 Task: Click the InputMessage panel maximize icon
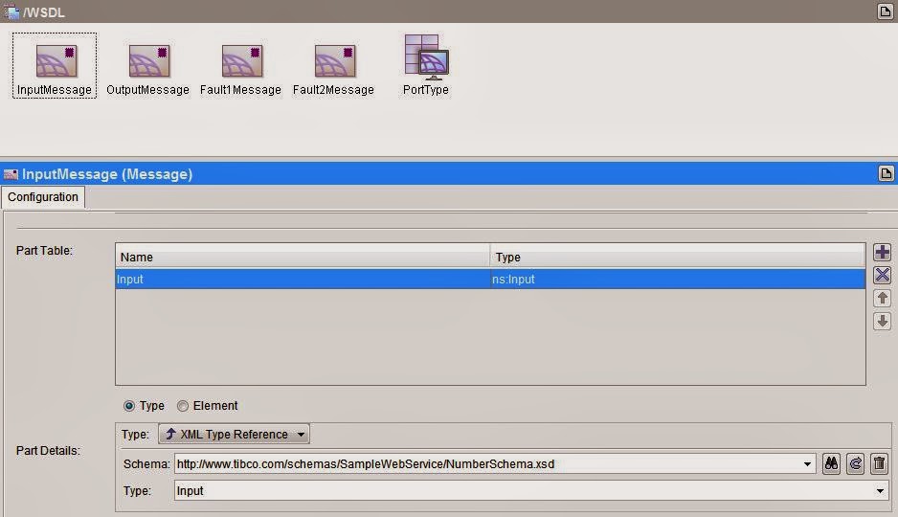pyautogui.click(x=886, y=173)
